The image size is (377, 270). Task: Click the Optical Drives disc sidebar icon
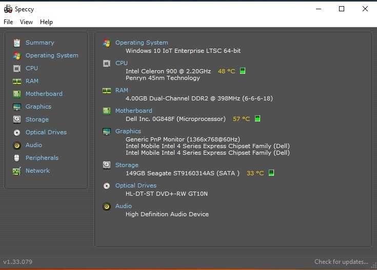coord(17,132)
